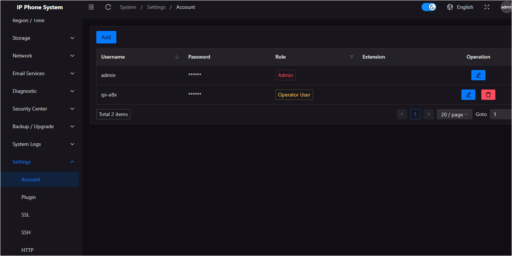This screenshot has width=512, height=256.
Task: Open the Plugin settings page
Action: click(x=28, y=197)
